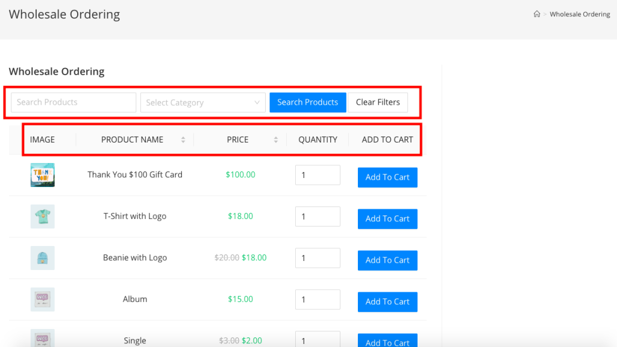Viewport: 617px width, 347px height.
Task: Add Beanie with Logo to cart
Action: (387, 260)
